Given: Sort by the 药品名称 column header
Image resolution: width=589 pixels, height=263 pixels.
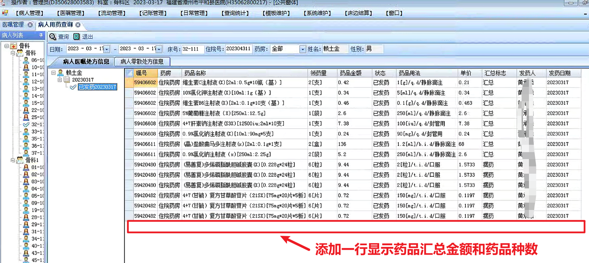Looking at the screenshot, I should tap(244, 73).
